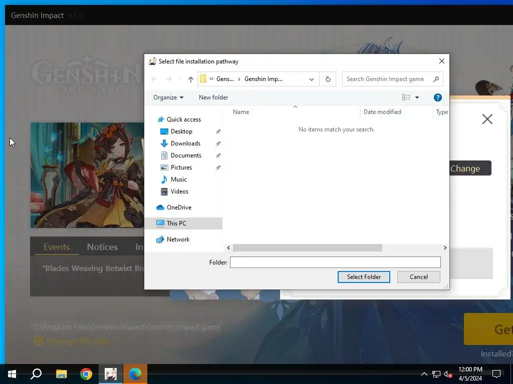Screen dimensions: 513x384
Task: Change view layout icon in dialog
Action: [406, 97]
